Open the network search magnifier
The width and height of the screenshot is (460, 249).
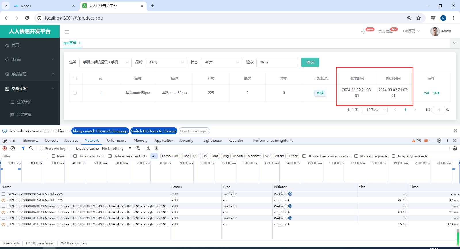pos(31,148)
